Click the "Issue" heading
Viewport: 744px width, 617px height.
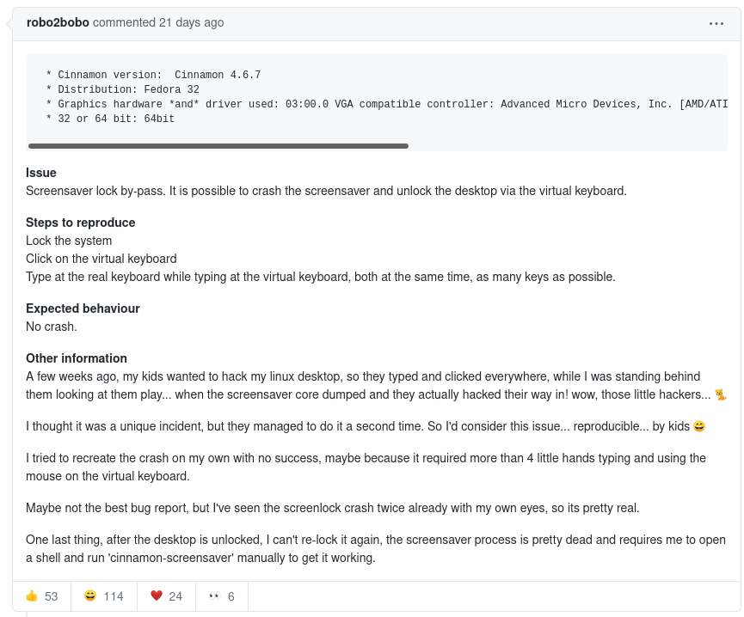tap(40, 173)
